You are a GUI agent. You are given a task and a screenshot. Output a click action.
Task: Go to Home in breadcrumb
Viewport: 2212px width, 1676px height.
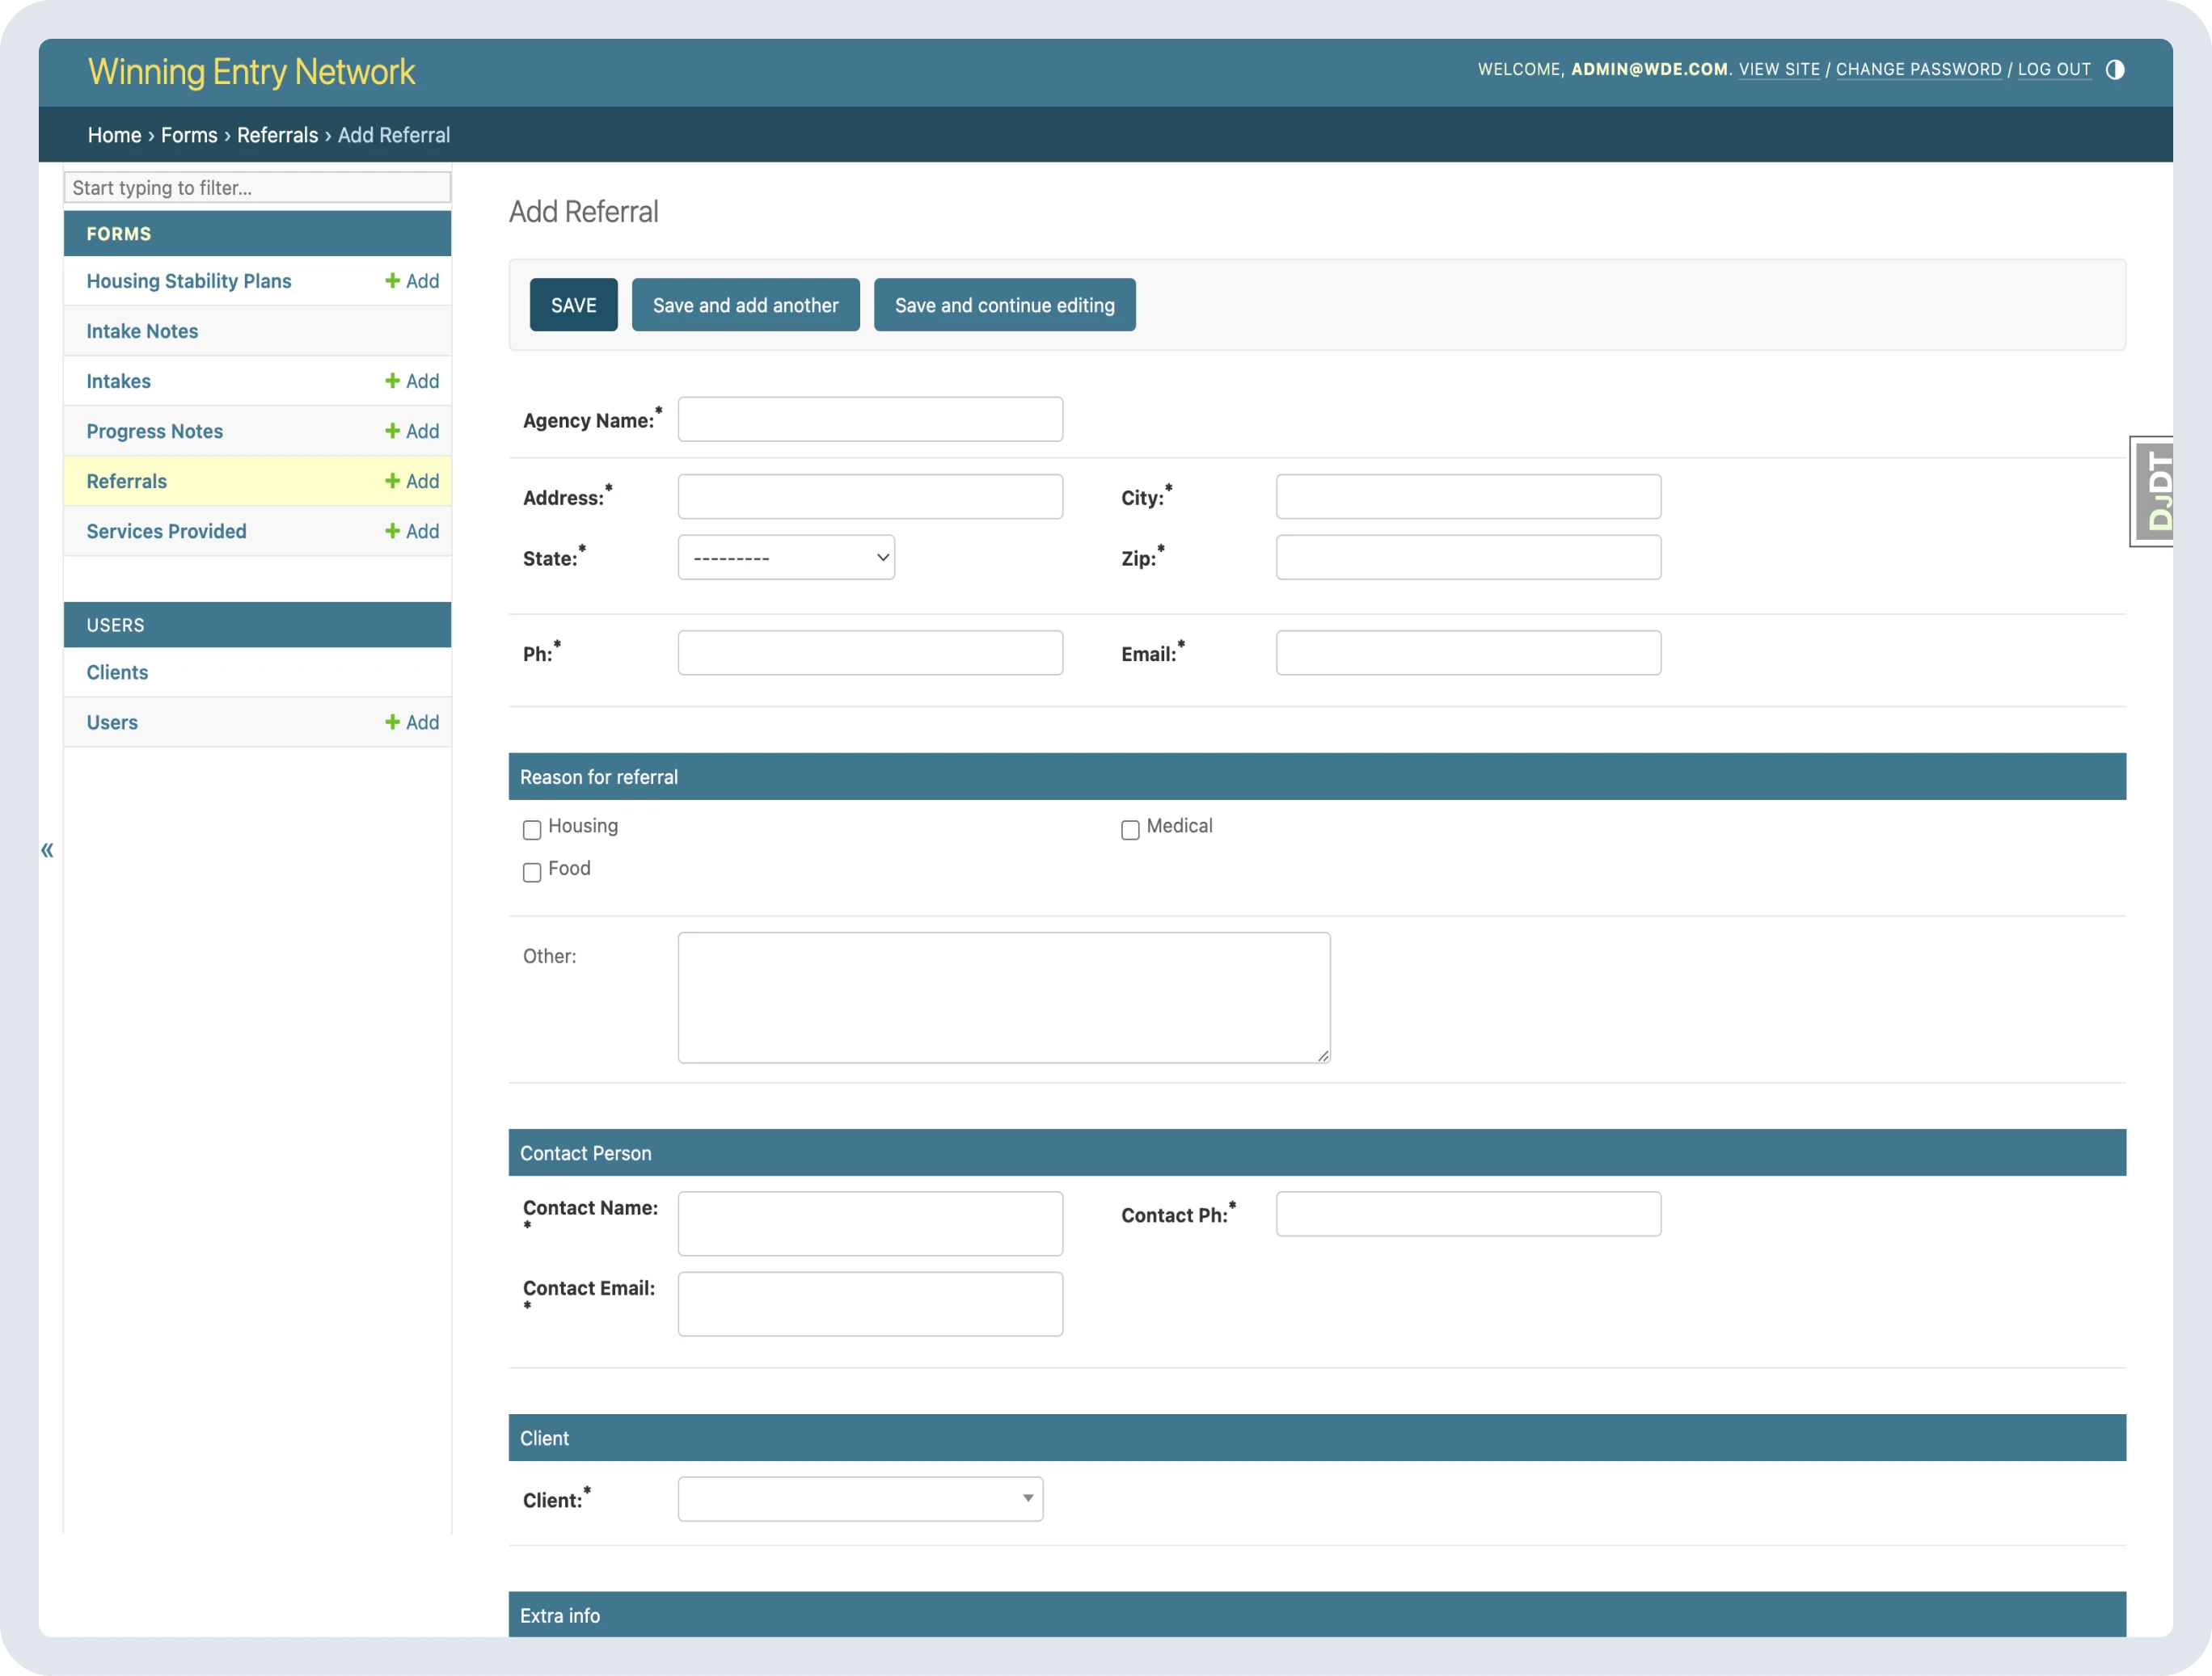pyautogui.click(x=115, y=135)
